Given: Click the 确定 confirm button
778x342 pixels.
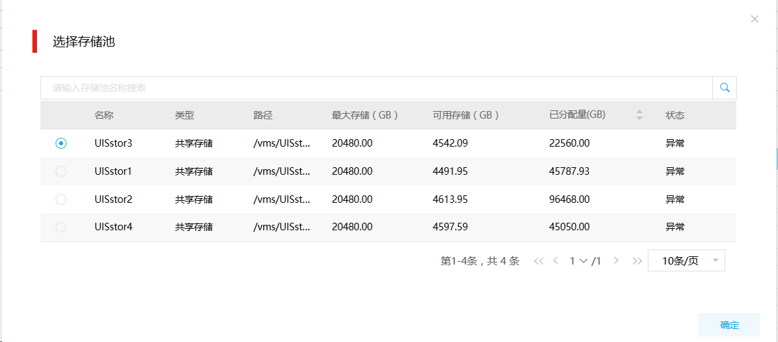Looking at the screenshot, I should pos(729,325).
